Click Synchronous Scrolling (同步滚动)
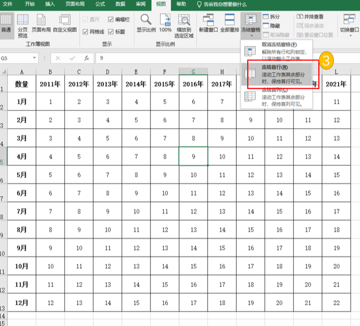The height and width of the screenshot is (326, 360). [x=310, y=26]
